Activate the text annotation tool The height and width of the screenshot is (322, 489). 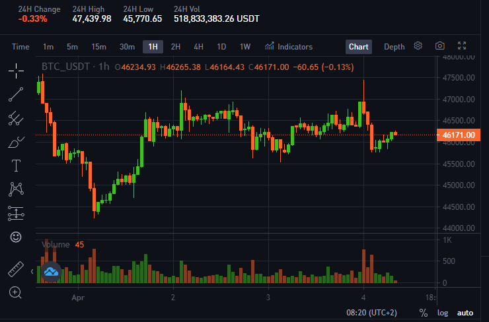(x=16, y=166)
